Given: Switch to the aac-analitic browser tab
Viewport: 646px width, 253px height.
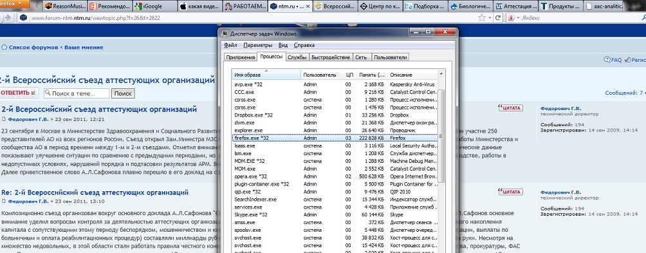Looking at the screenshot, I should point(604,6).
